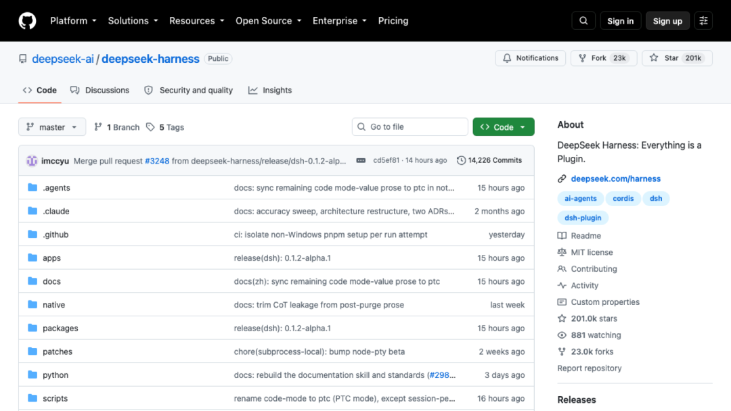This screenshot has width=731, height=411.
Task: Click the .claude folder icon
Action: (x=32, y=211)
